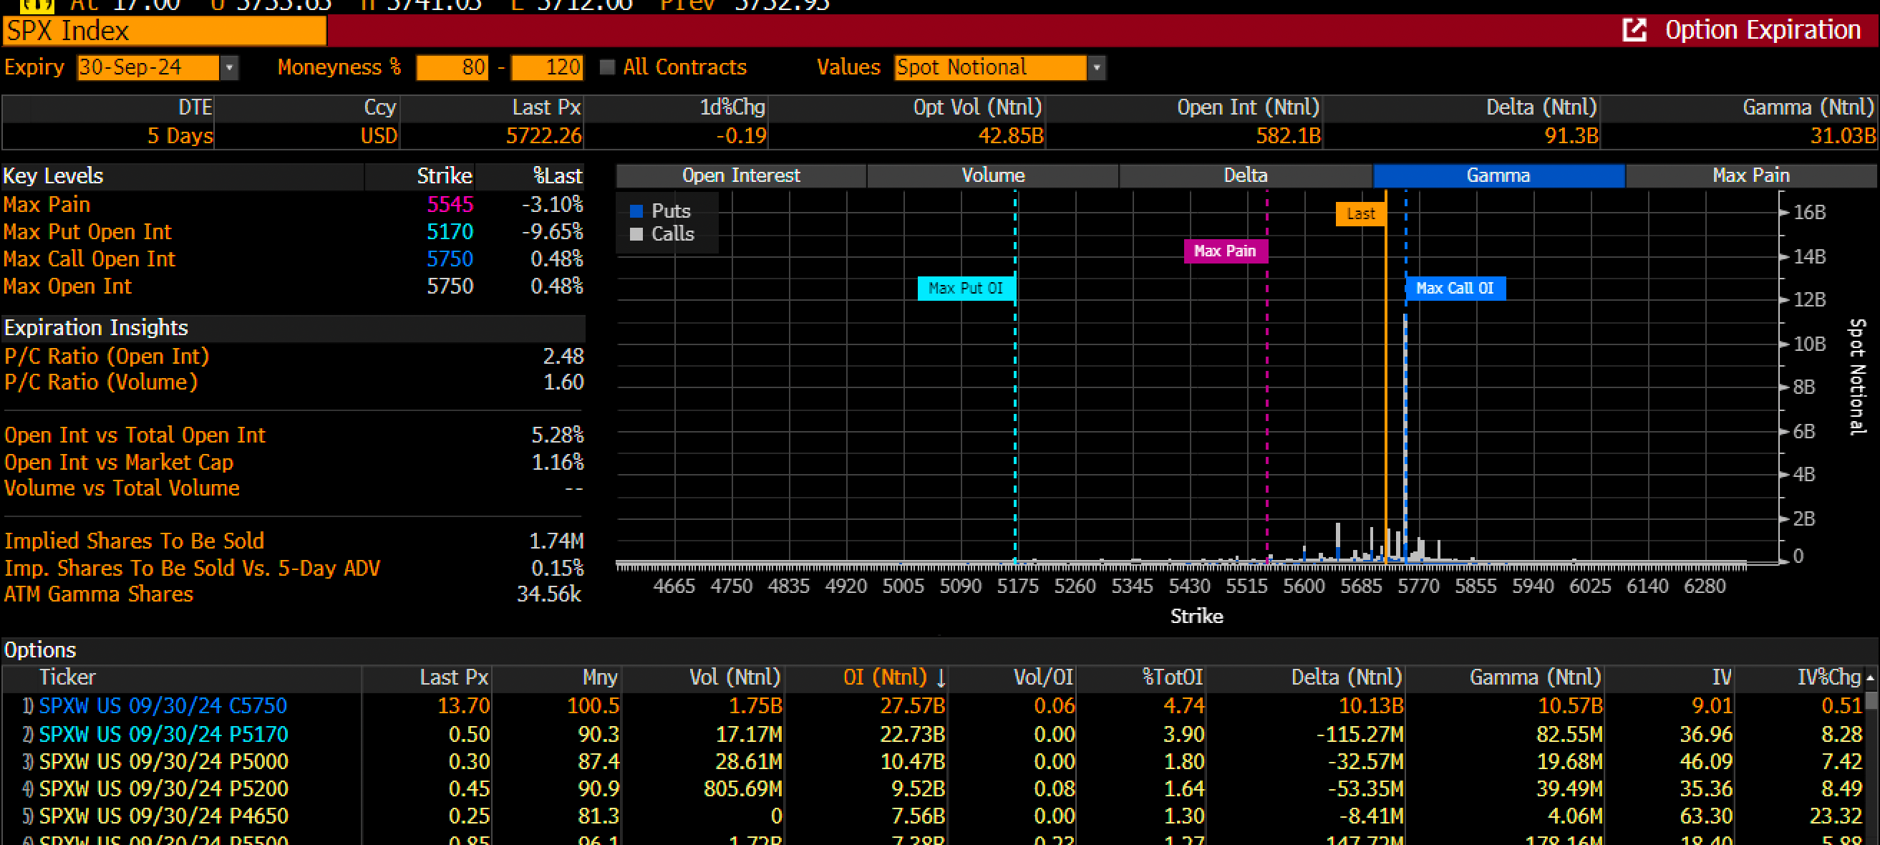1880x845 pixels.
Task: Click the C5750 row OI value 27.57B
Action: (x=912, y=705)
